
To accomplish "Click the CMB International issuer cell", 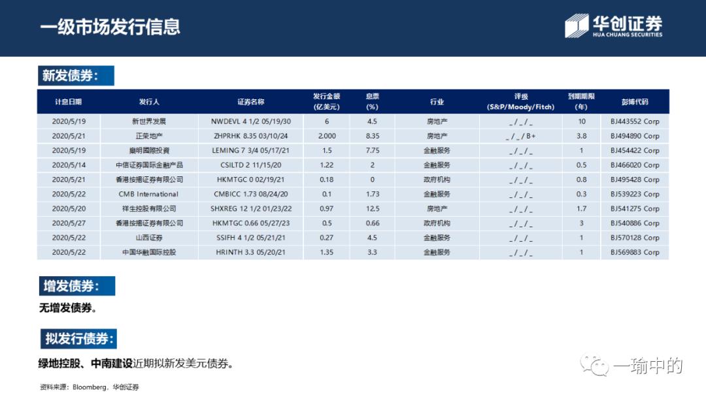I will [150, 193].
